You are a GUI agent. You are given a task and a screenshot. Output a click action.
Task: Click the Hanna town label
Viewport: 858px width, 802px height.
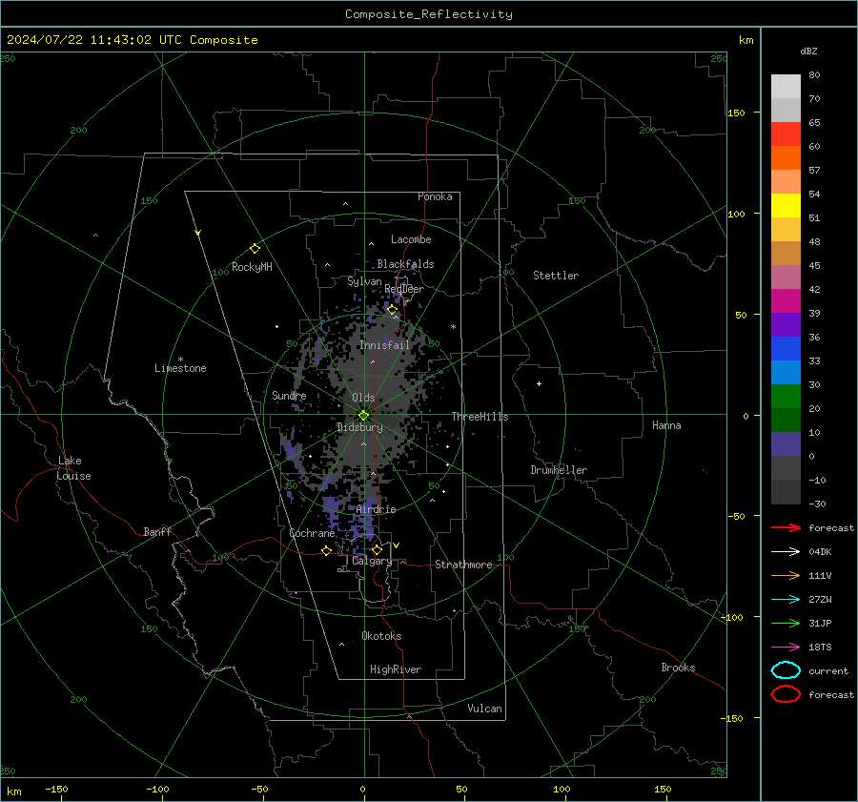[x=666, y=425]
